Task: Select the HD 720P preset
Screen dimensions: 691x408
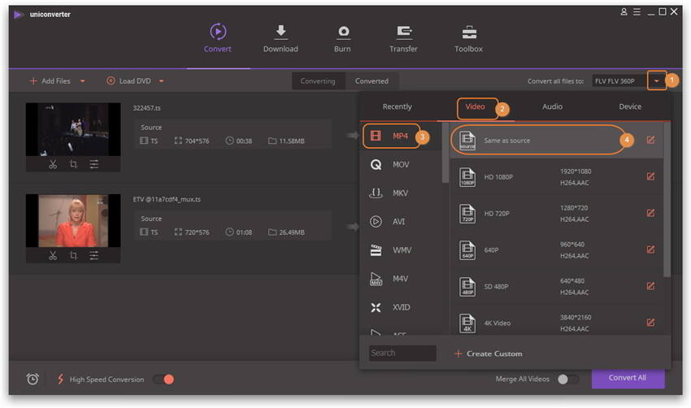Action: [x=556, y=213]
